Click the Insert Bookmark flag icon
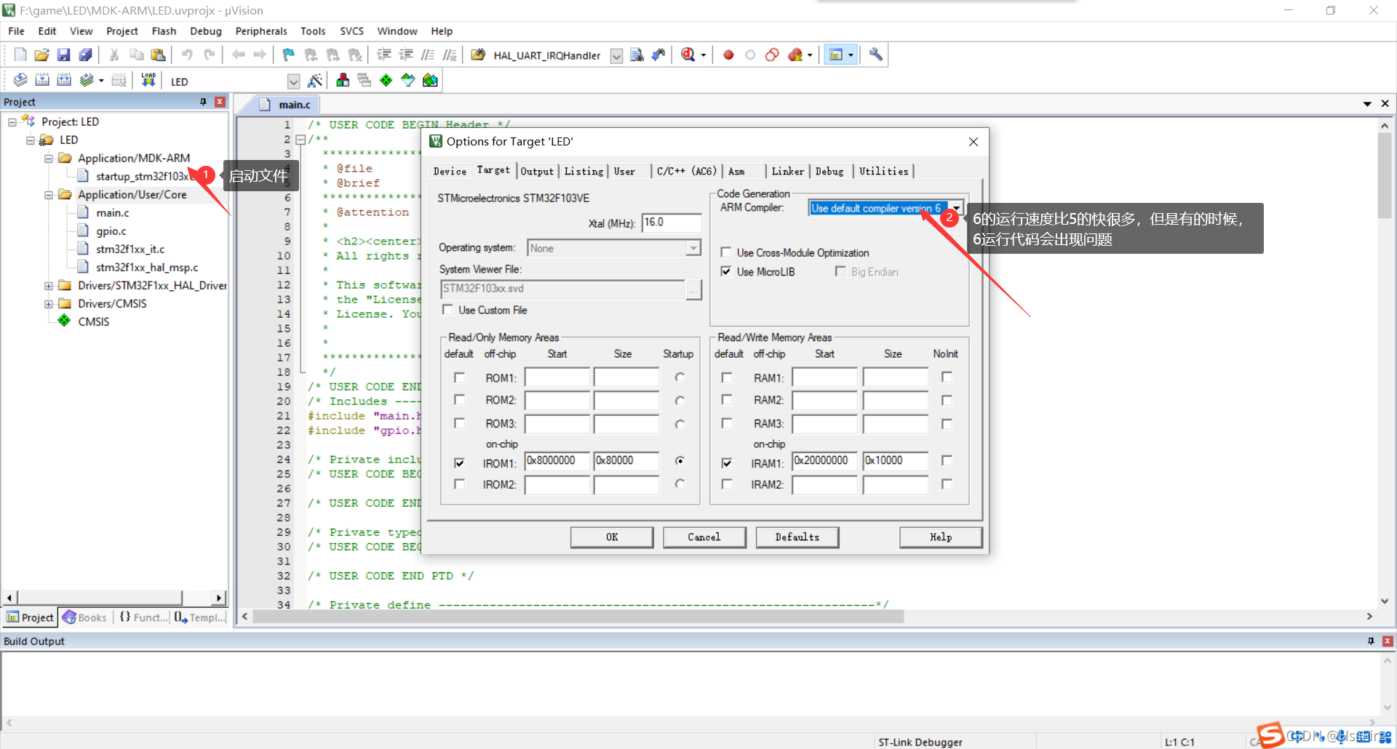 (x=289, y=55)
